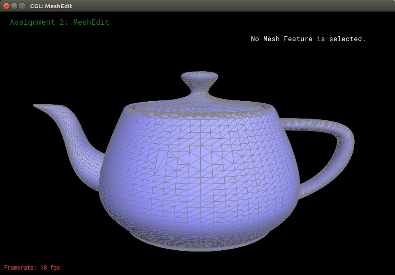Image resolution: width=395 pixels, height=275 pixels.
Task: Select the pointed tip of the teapot spout
Action: point(38,106)
